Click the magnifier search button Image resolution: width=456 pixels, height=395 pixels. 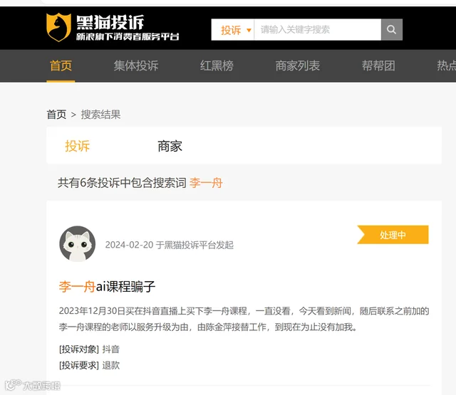click(x=391, y=30)
